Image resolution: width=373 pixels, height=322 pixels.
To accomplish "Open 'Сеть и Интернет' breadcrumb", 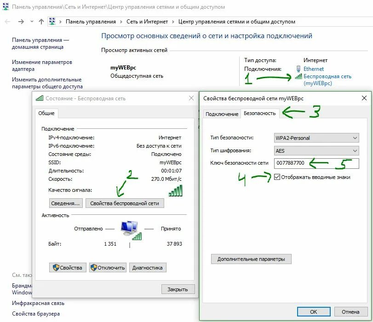I will point(147,22).
